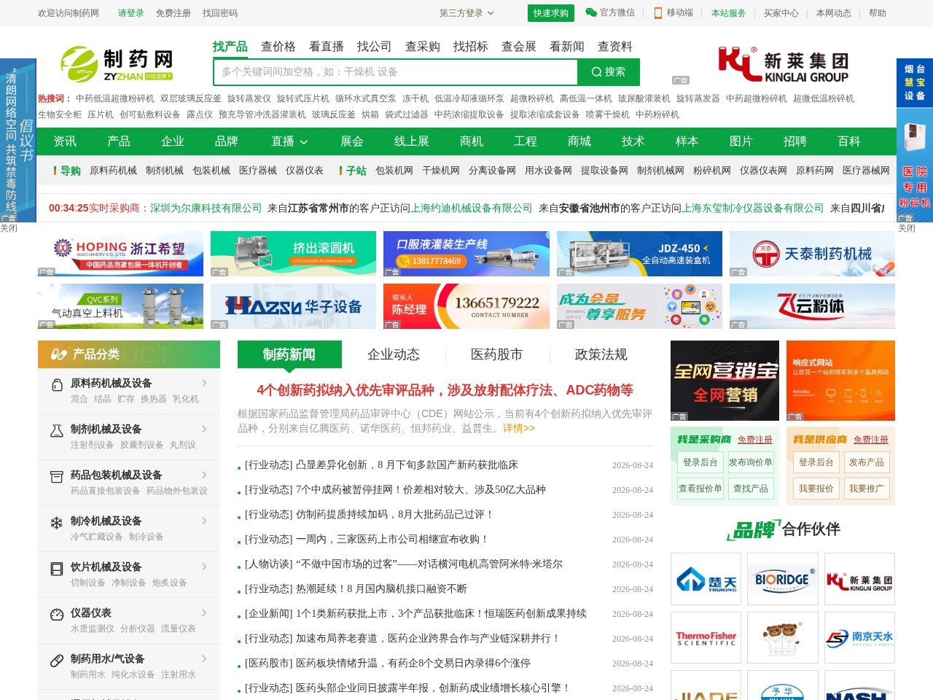This screenshot has width=933, height=700.
Task: Expand the 饮片机械及设备 category arrow
Action: click(x=204, y=567)
